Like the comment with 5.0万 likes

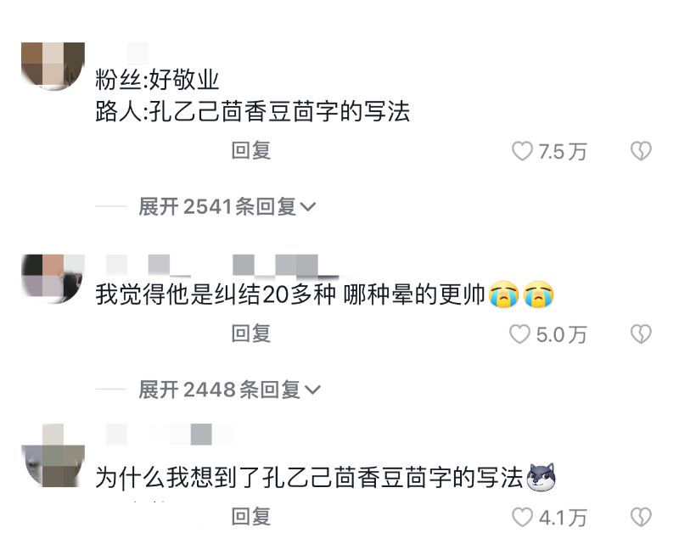(519, 334)
